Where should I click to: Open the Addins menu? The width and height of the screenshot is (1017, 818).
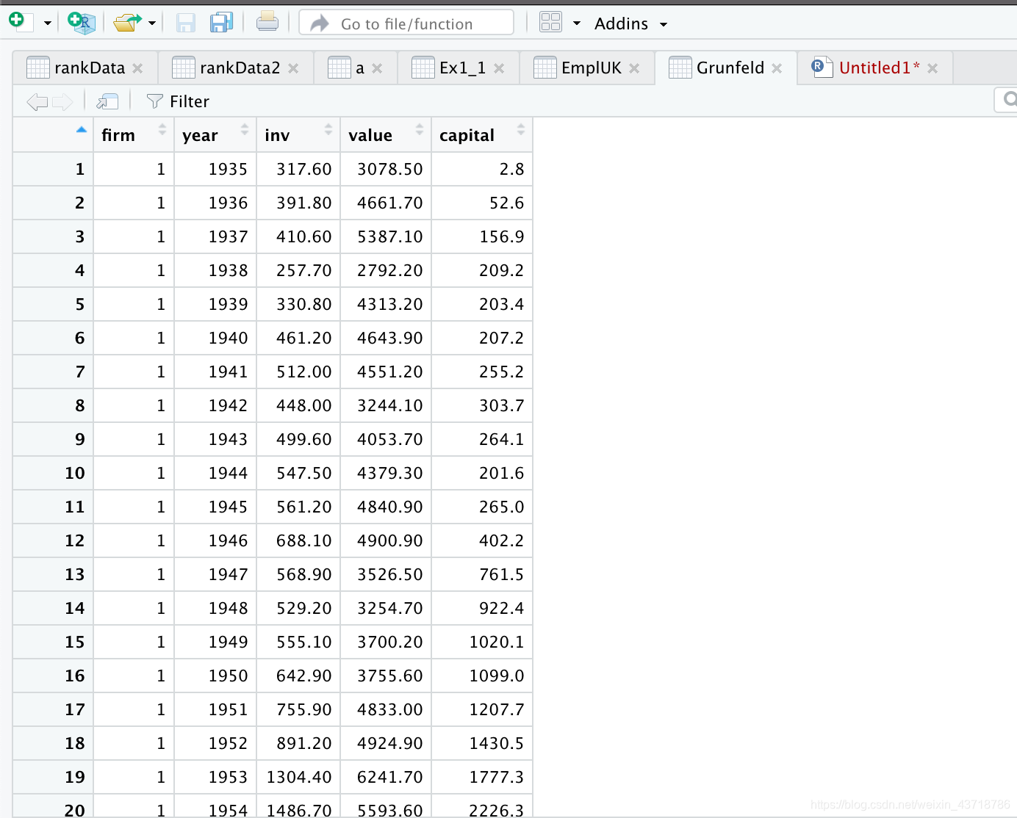(630, 23)
